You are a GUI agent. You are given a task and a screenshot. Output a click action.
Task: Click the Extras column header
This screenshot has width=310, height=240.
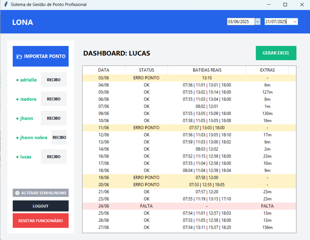[x=267, y=70]
